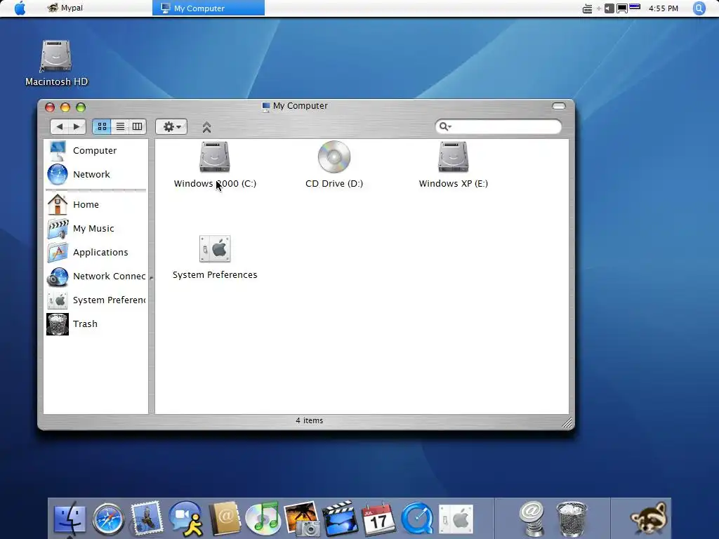Go forward with the right arrow button

pos(77,126)
